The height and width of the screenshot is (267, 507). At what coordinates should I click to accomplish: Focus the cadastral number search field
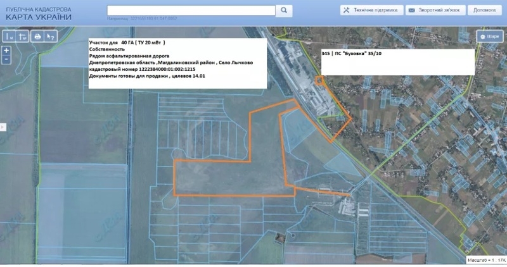191,10
